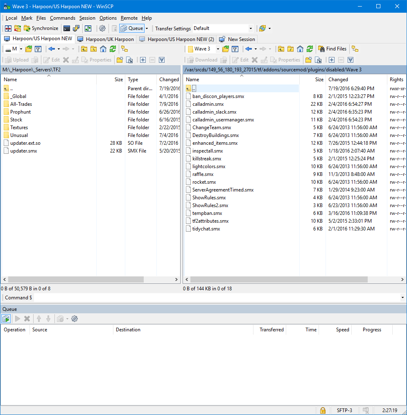Click the Find Files button

[x=332, y=49]
